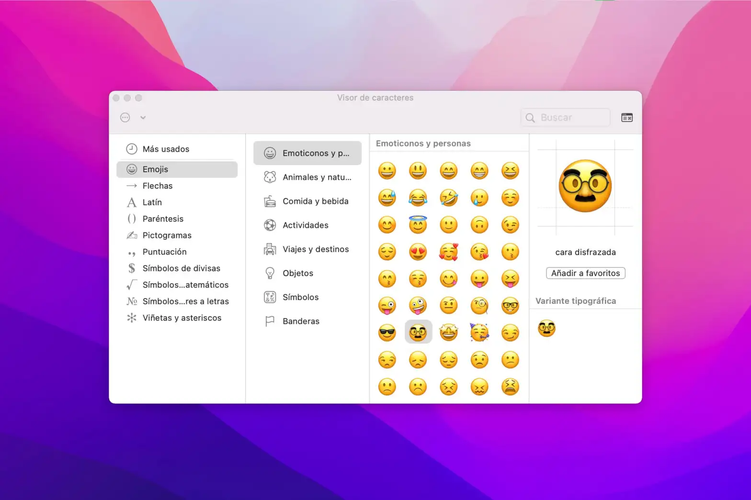Select the upside-down face emoji
Viewport: 751px width, 500px height.
(479, 224)
